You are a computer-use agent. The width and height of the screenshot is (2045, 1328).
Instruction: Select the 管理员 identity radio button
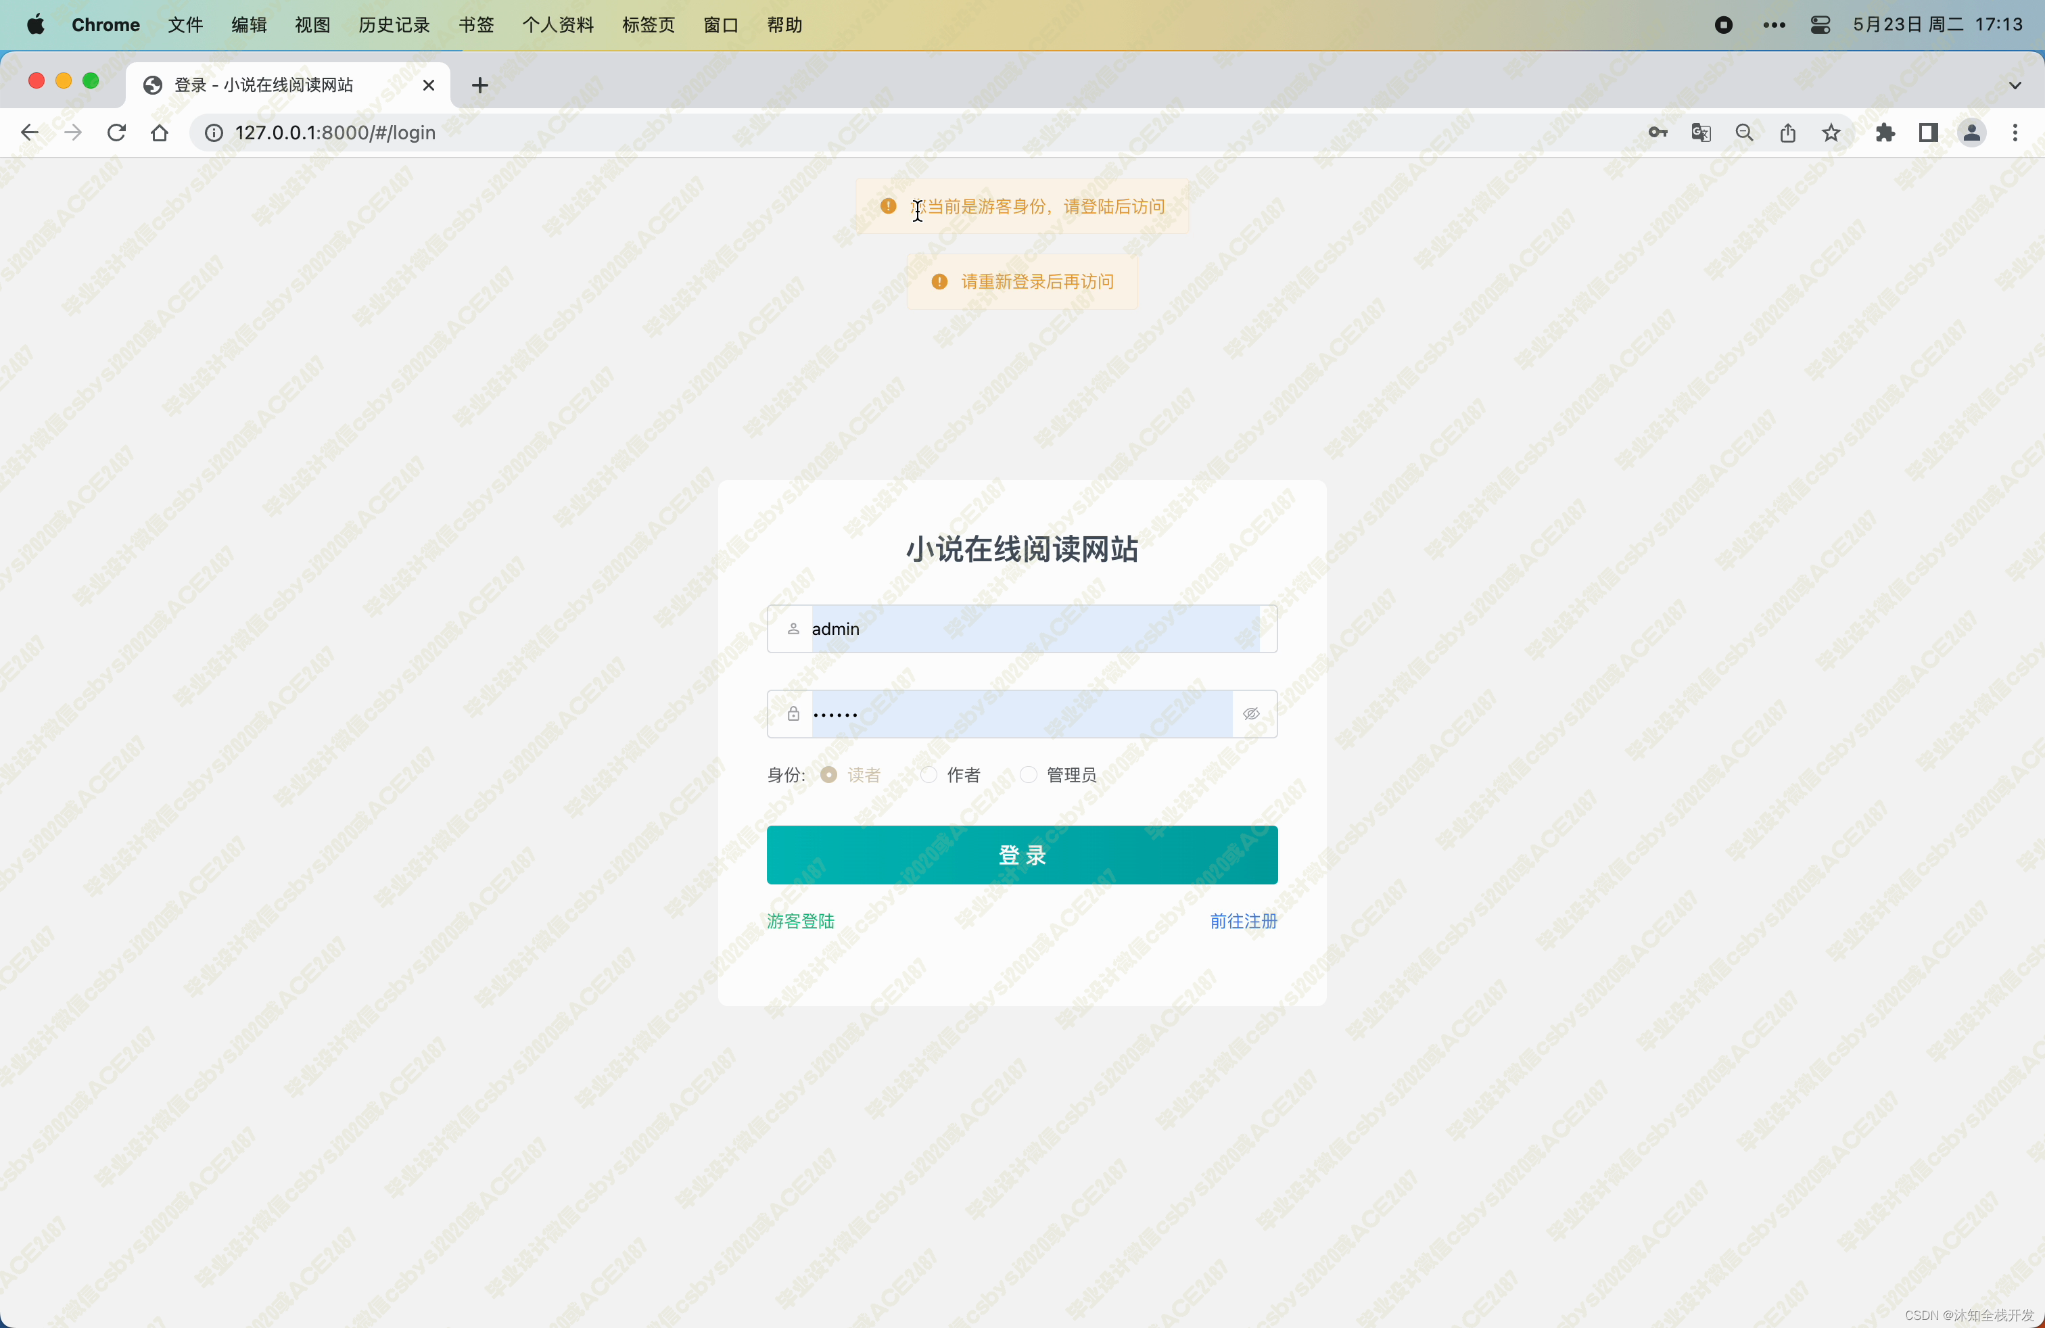point(1028,775)
